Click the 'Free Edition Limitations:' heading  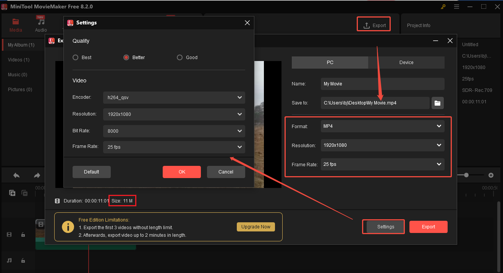point(104,220)
